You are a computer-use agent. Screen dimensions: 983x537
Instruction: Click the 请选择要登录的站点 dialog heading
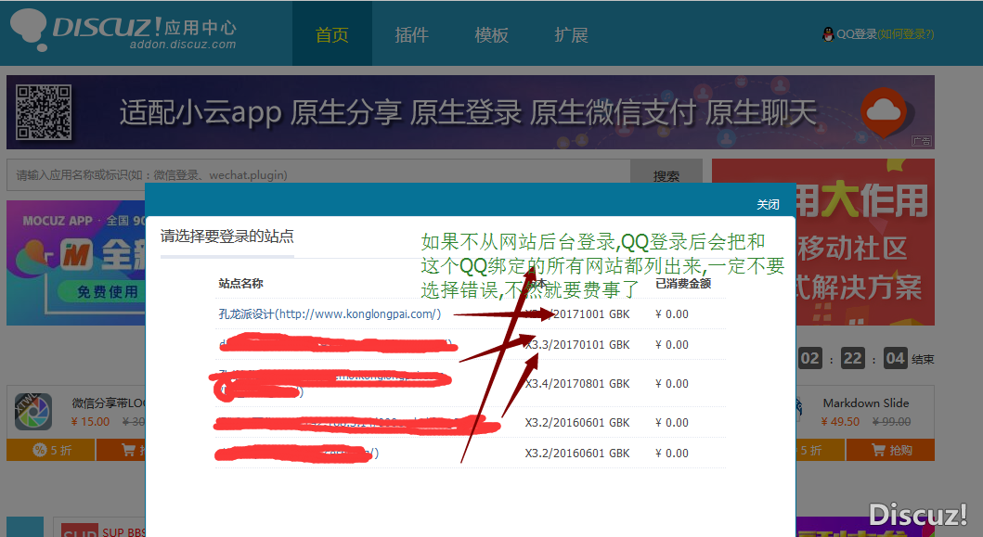(226, 237)
